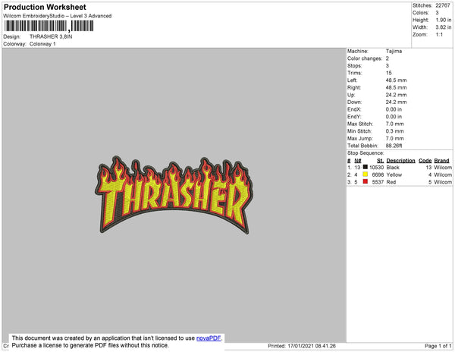Select the Up value '24.2 mm'
This screenshot has width=455, height=352.
pyautogui.click(x=396, y=95)
